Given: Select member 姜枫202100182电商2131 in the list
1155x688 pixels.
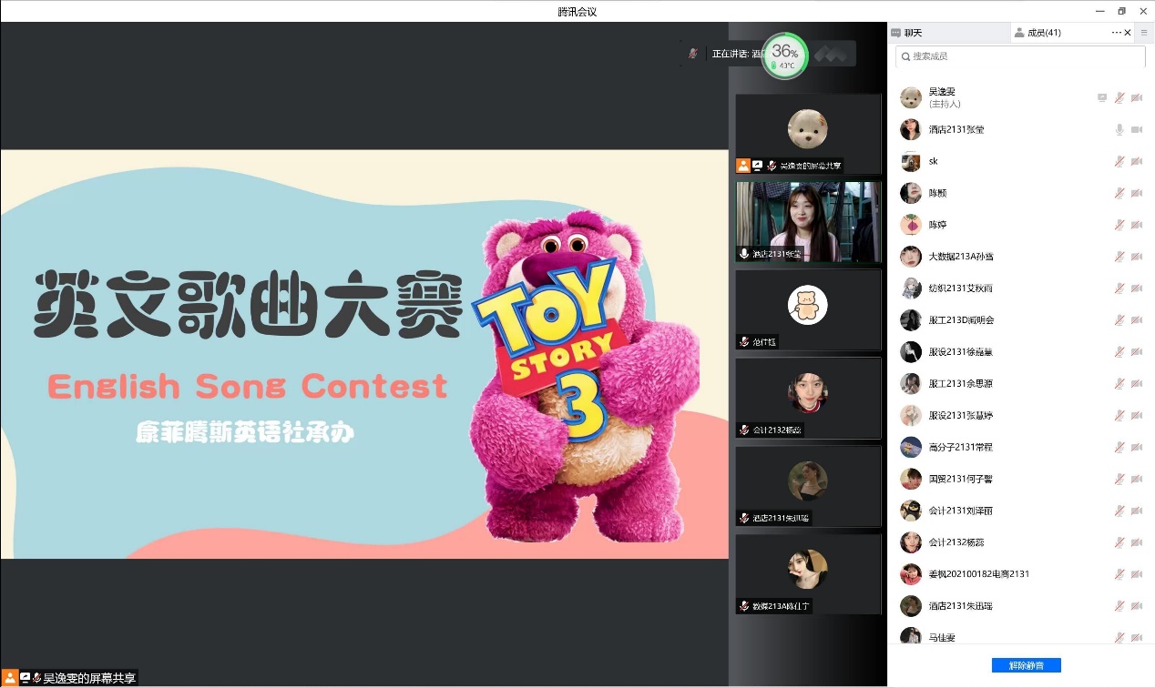Looking at the screenshot, I should (x=978, y=574).
